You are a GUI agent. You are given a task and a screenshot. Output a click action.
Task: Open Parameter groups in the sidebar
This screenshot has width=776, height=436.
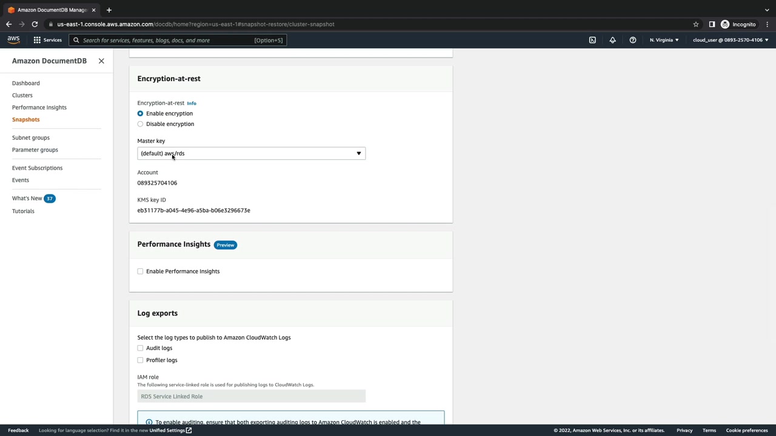(35, 150)
